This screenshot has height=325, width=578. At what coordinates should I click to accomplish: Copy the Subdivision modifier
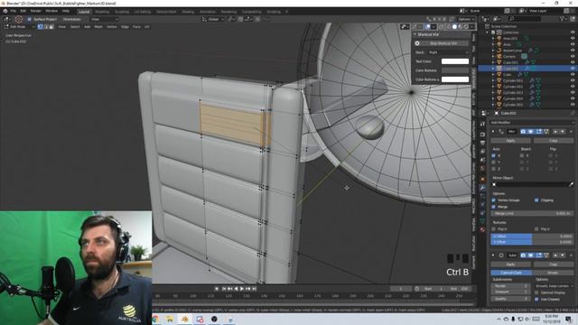point(553,265)
